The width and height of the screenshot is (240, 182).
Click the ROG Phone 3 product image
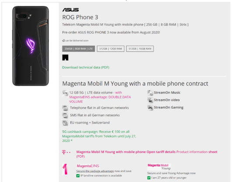[x=31, y=46]
